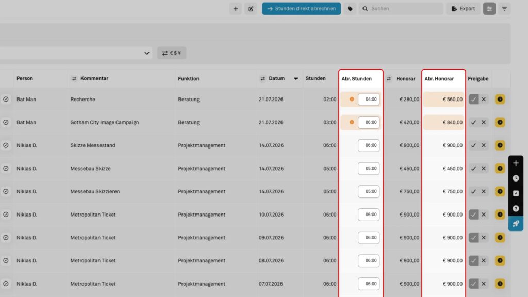Click the Stunden column header
The image size is (528, 297).
tap(316, 78)
